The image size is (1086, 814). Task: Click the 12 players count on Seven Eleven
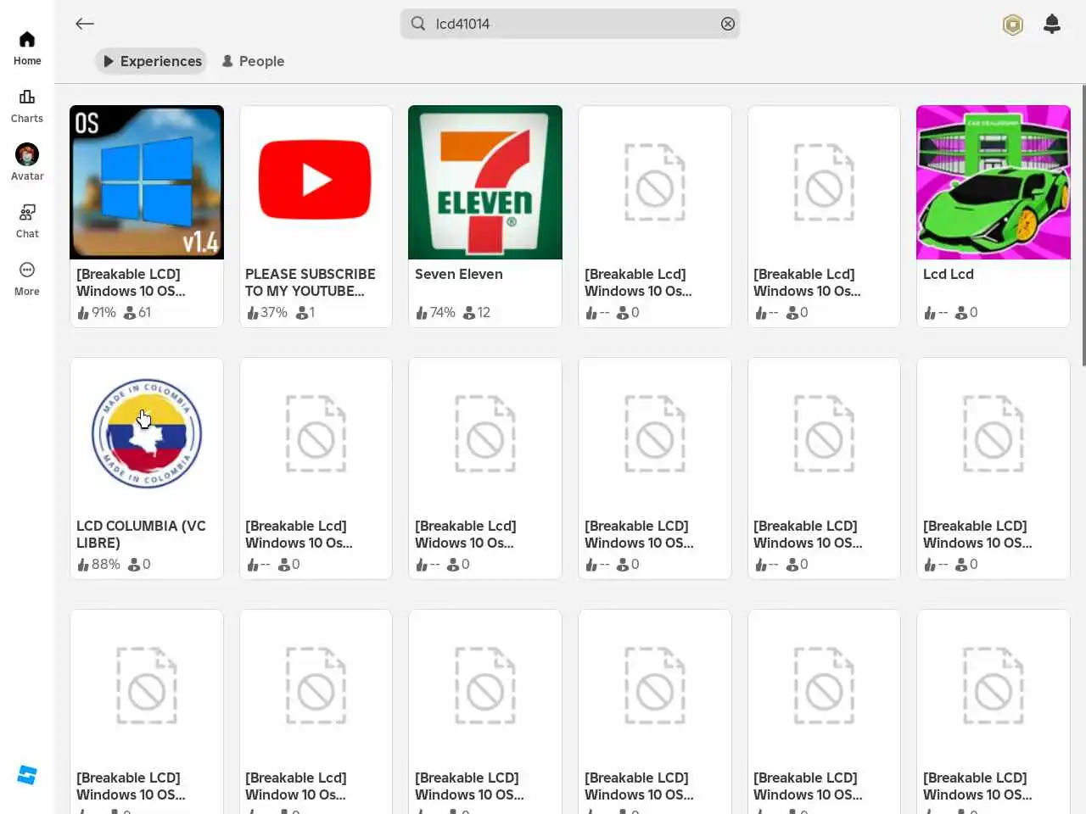point(484,312)
